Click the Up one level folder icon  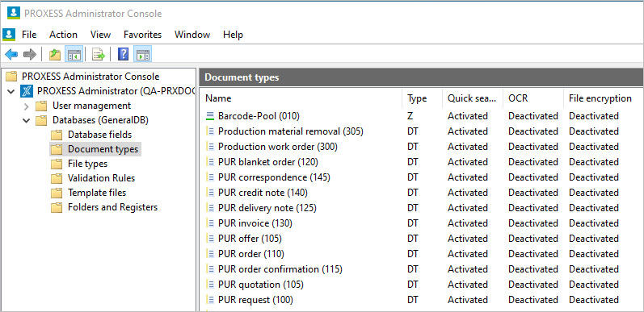tap(55, 54)
